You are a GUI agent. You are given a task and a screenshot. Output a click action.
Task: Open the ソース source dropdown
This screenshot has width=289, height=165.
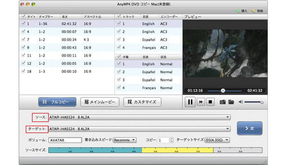coord(140,117)
